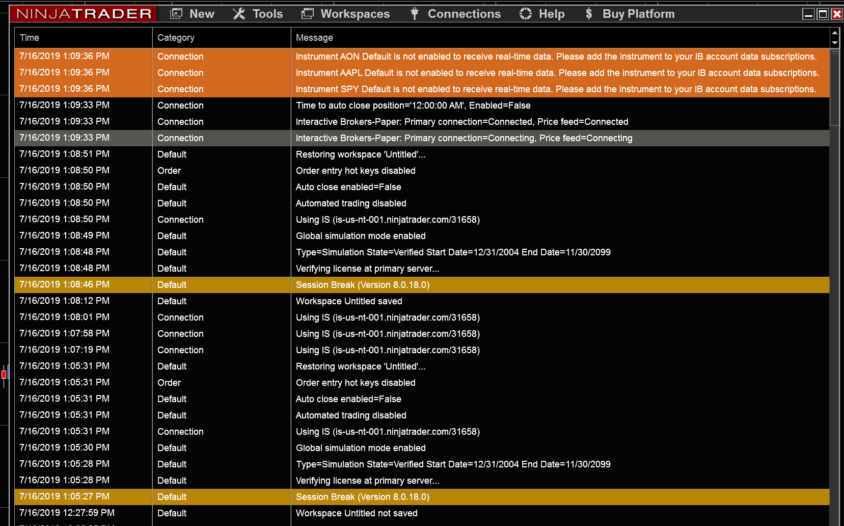Click the Connection category at 1:08:01 PM
Image resolution: width=844 pixels, height=526 pixels.
point(180,318)
